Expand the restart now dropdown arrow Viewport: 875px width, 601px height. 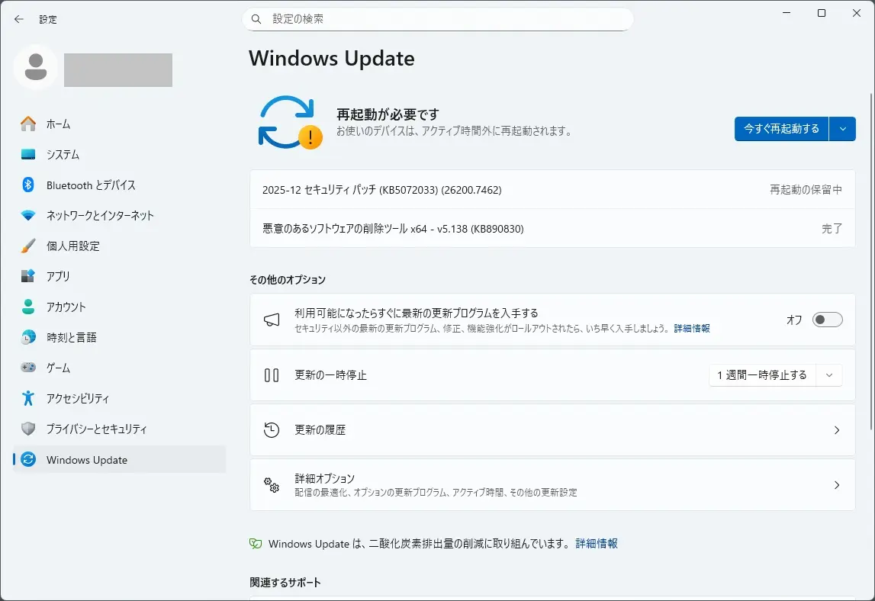842,129
